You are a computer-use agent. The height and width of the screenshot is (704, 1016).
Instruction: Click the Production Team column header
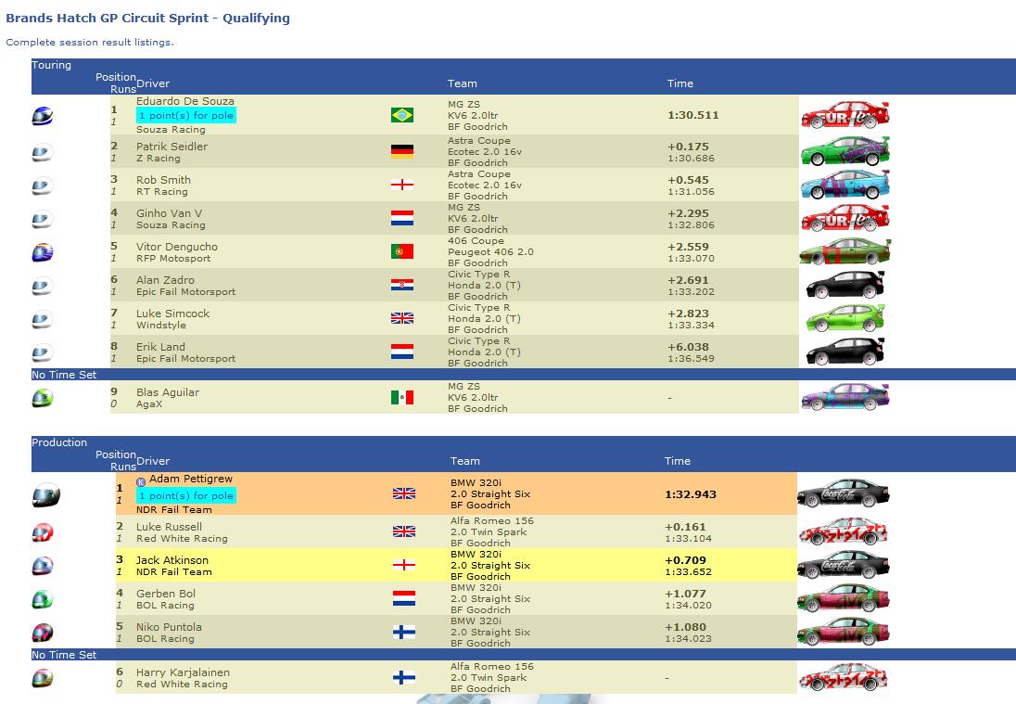[465, 461]
